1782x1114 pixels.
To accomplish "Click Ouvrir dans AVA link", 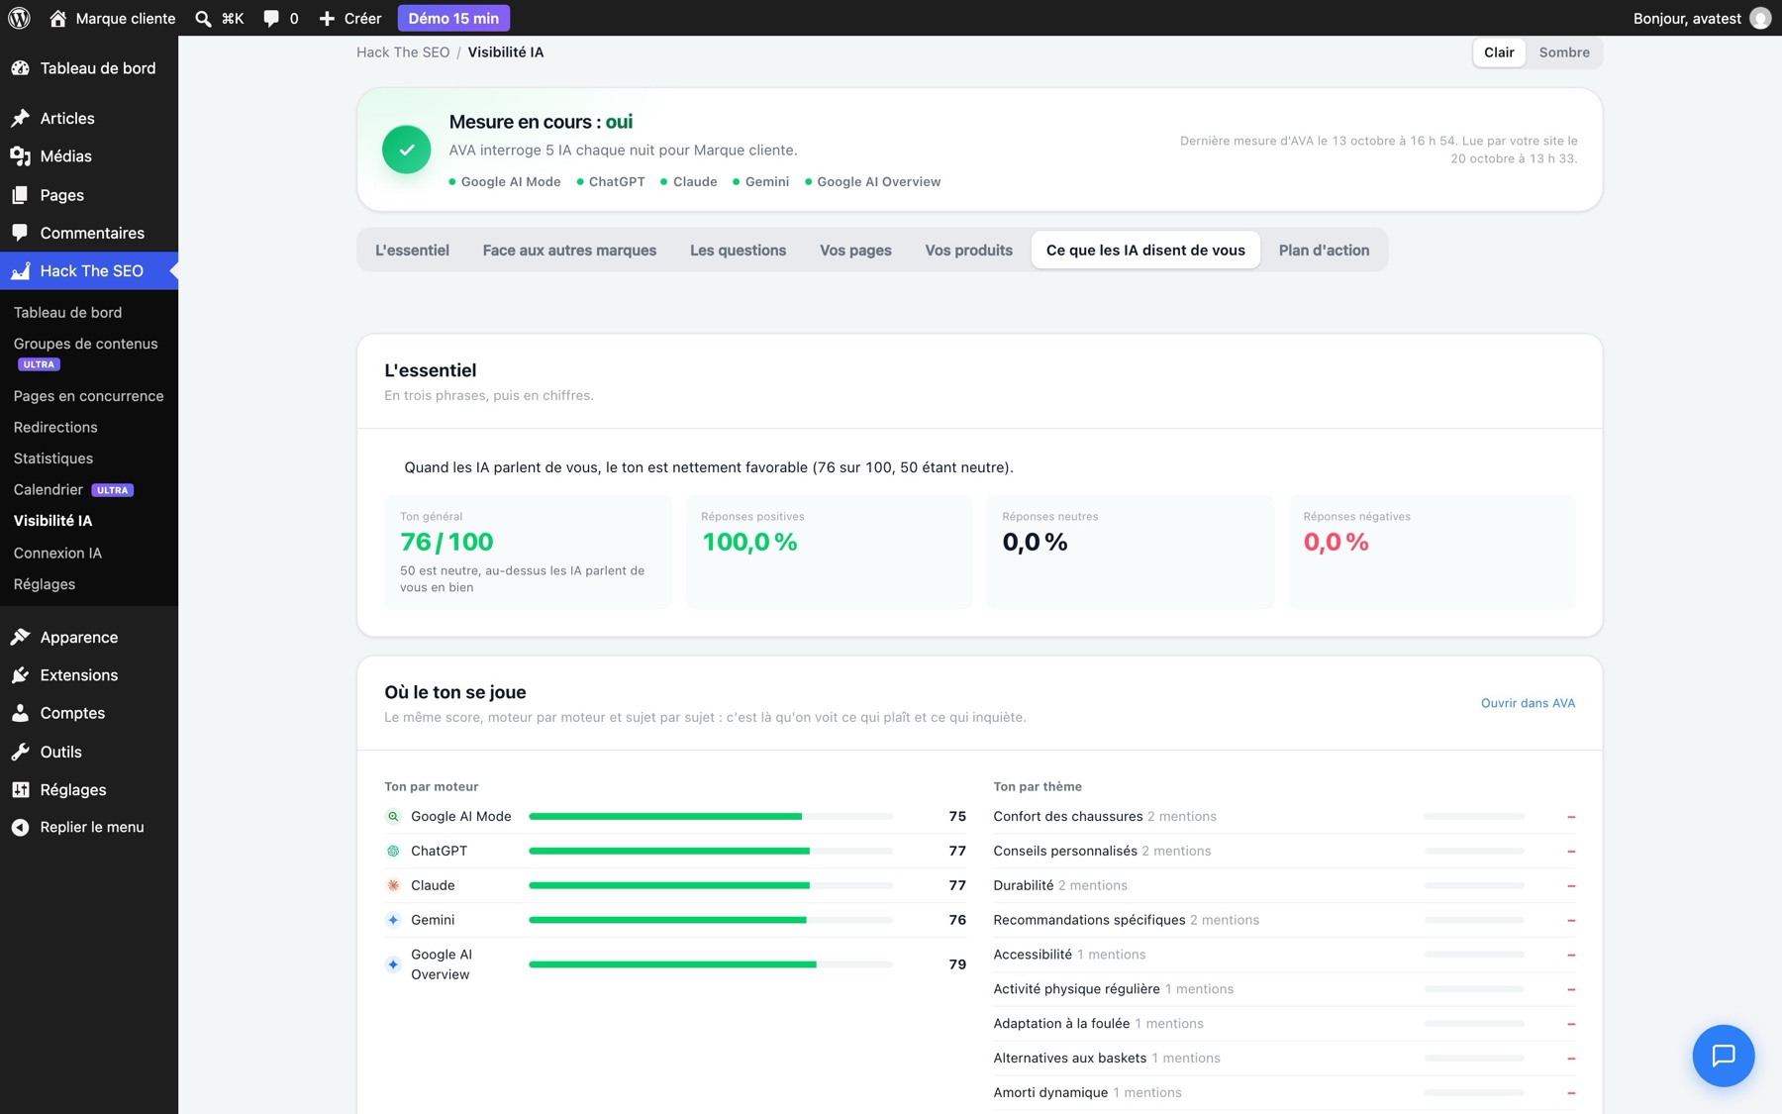I will [x=1528, y=703].
